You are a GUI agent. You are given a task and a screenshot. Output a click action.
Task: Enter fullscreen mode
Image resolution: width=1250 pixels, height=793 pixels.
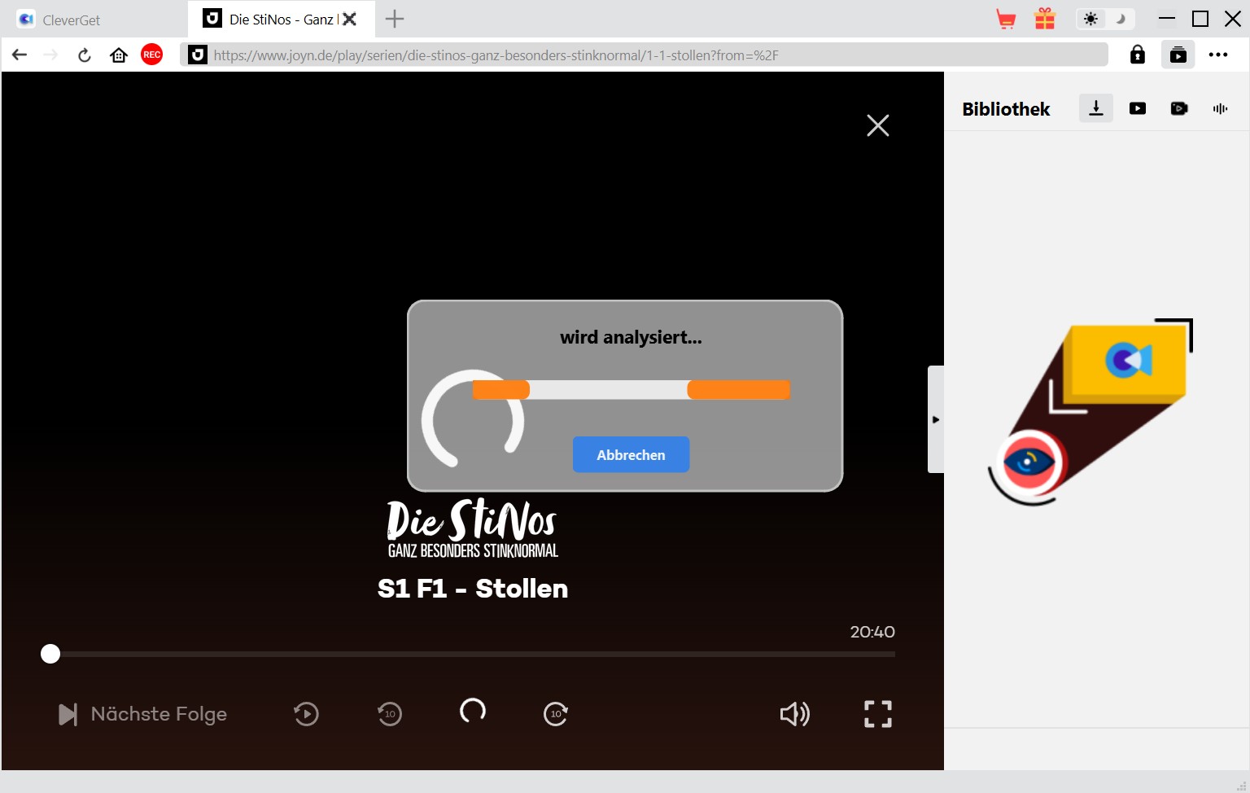[x=878, y=714]
